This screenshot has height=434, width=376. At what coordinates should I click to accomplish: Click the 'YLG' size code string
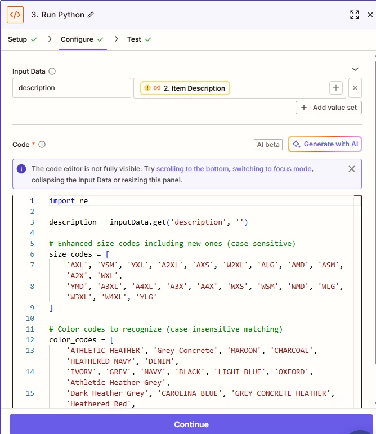146,297
